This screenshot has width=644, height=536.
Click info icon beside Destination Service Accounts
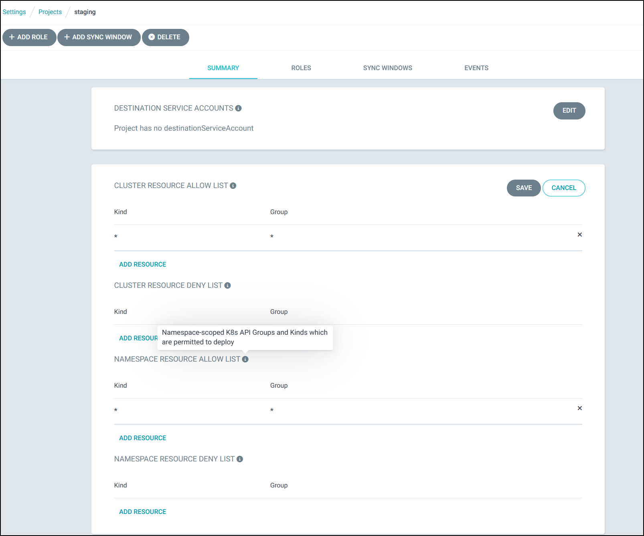[x=238, y=108]
